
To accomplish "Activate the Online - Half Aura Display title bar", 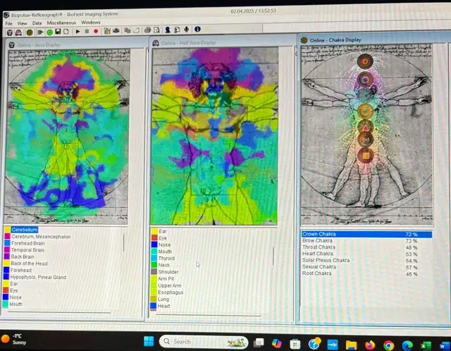I will (189, 42).
